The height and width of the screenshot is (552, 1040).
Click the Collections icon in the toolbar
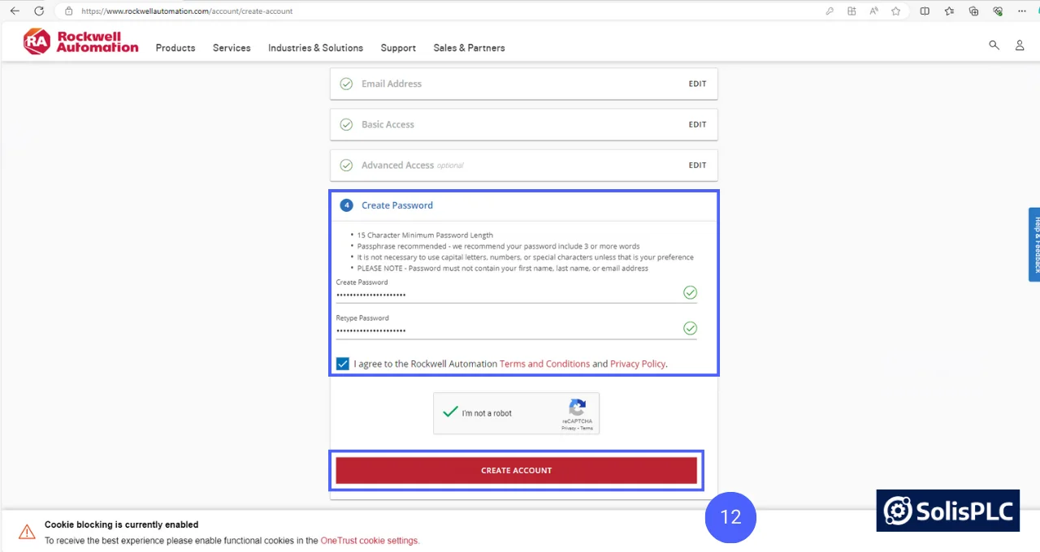click(x=973, y=11)
